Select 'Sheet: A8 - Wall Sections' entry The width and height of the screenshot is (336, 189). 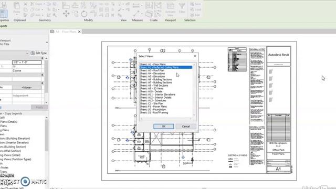pos(154,85)
